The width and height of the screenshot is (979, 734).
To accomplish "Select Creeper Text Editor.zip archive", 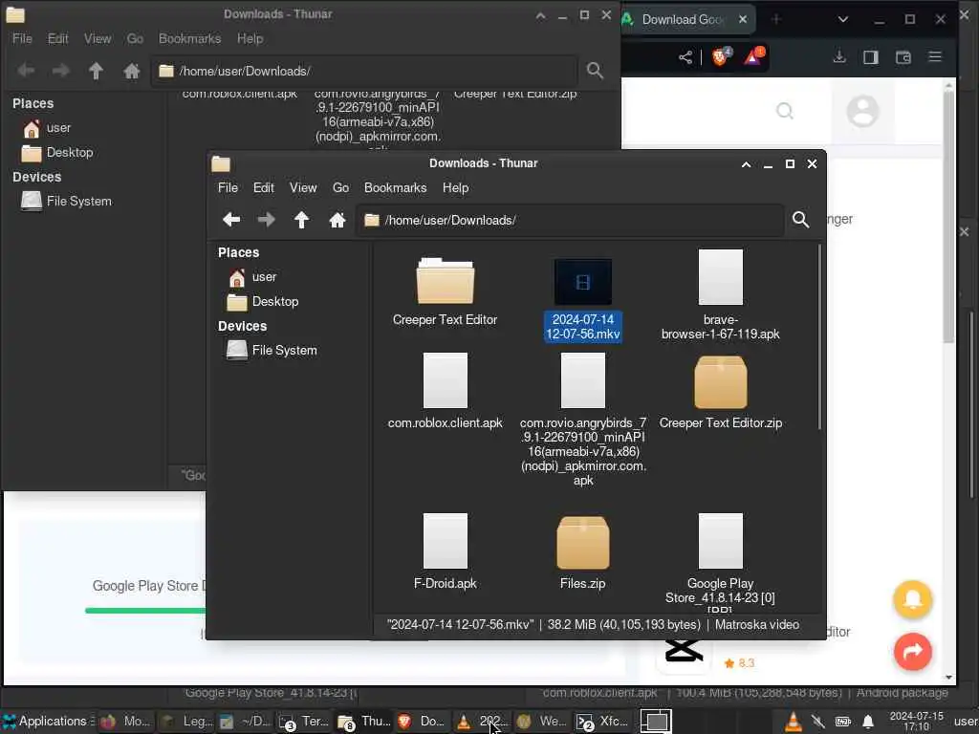I will [721, 393].
